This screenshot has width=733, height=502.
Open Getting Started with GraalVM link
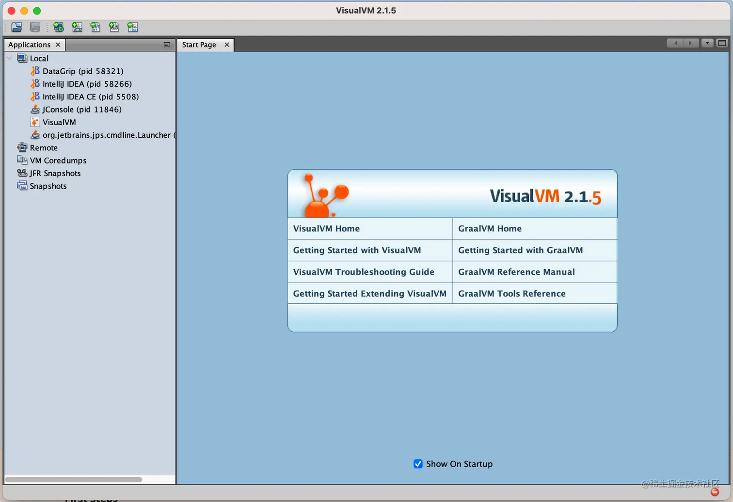tap(520, 250)
